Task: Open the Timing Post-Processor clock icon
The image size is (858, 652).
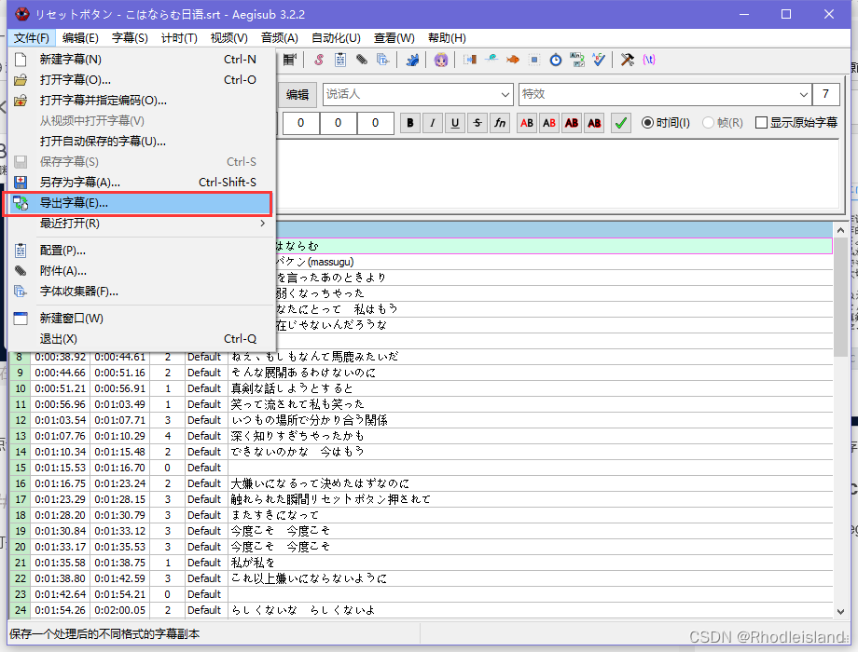Action: point(556,60)
